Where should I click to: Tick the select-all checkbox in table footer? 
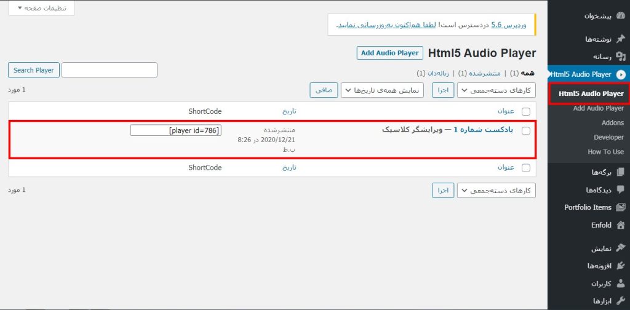point(525,169)
